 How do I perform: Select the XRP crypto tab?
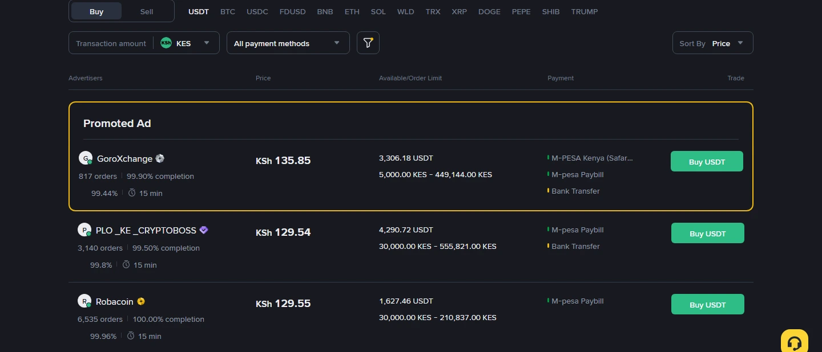point(460,11)
